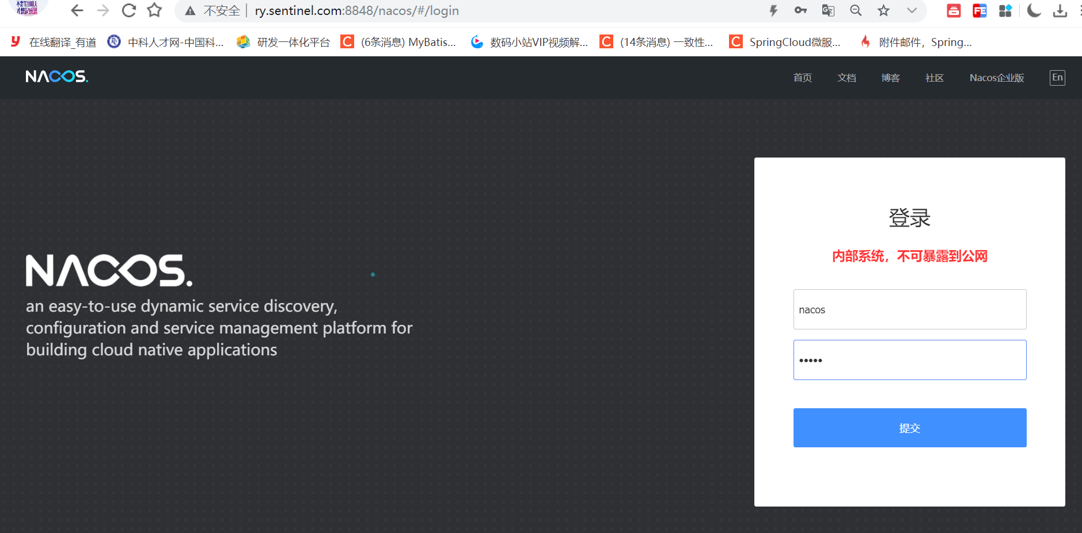1082x533 pixels.
Task: Open the red extension icon in toolbar
Action: (954, 10)
